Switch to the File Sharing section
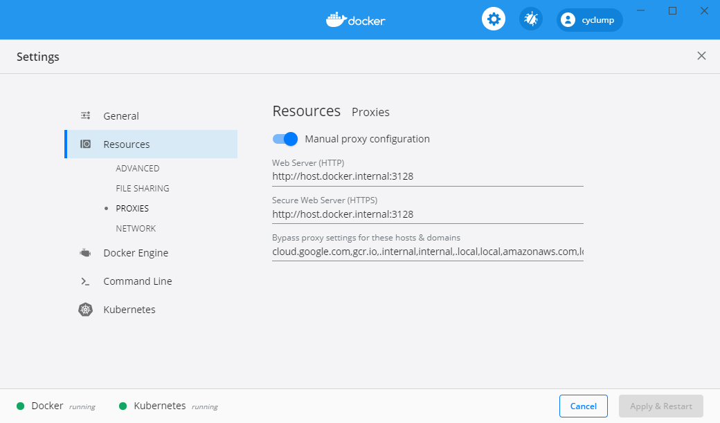The height and width of the screenshot is (423, 720). (142, 188)
